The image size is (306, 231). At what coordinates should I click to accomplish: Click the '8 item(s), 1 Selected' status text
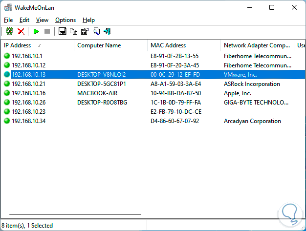[x=27, y=226]
